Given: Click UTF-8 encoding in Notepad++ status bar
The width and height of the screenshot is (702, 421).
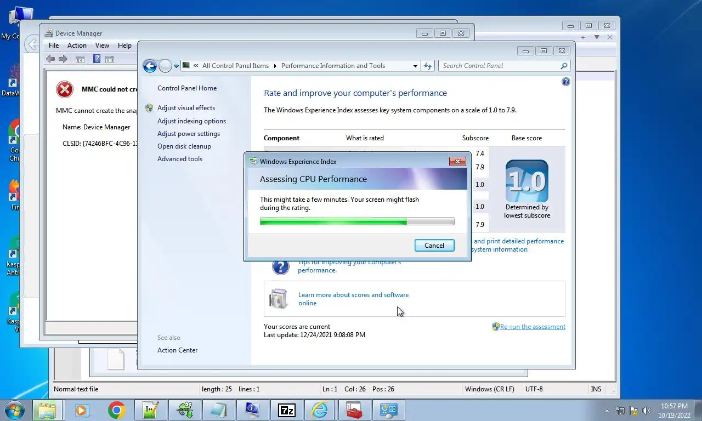Looking at the screenshot, I should 534,389.
